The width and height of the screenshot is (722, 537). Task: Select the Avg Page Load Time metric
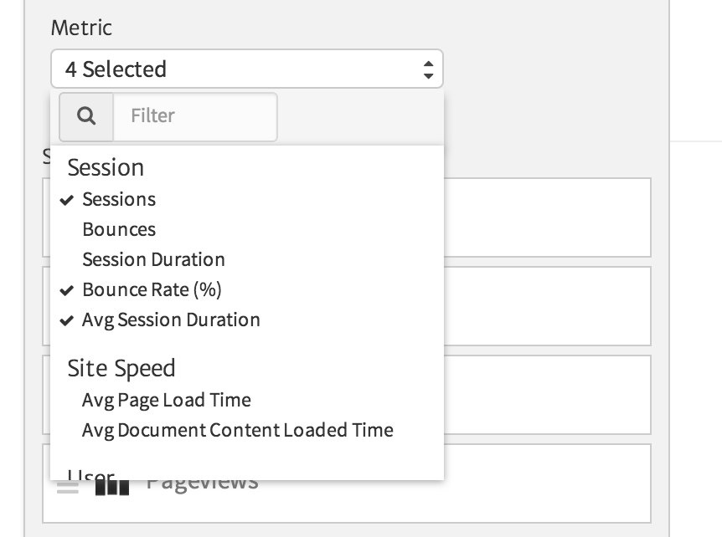click(x=166, y=400)
